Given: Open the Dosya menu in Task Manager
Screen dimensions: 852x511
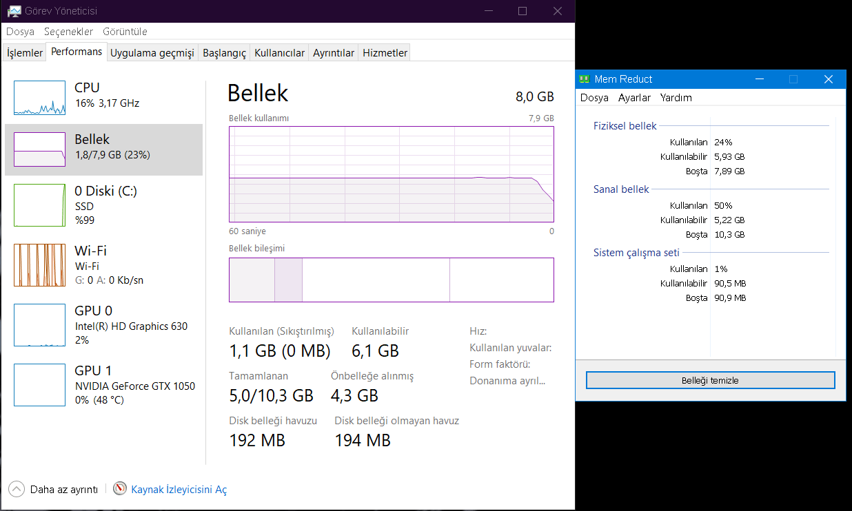Looking at the screenshot, I should click(20, 32).
